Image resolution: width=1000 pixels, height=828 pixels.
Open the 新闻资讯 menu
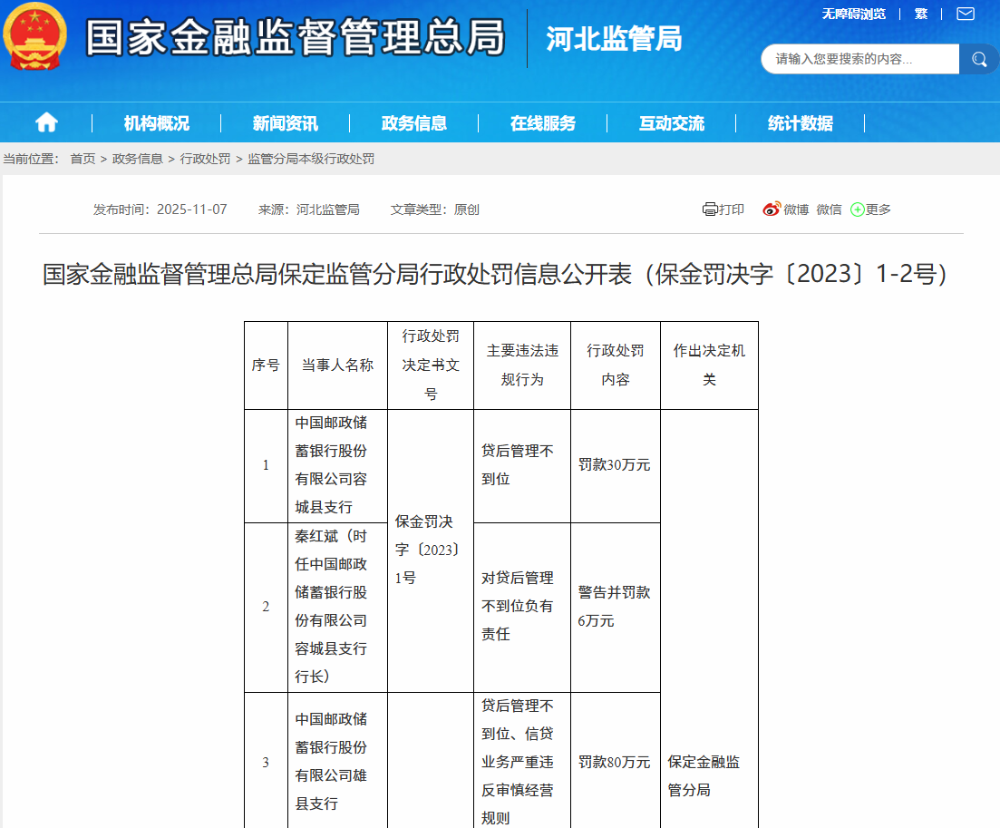286,123
